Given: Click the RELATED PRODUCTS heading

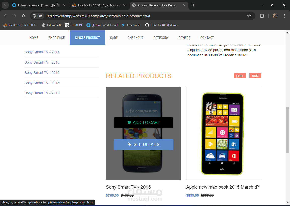Looking at the screenshot, I should pyautogui.click(x=139, y=76).
